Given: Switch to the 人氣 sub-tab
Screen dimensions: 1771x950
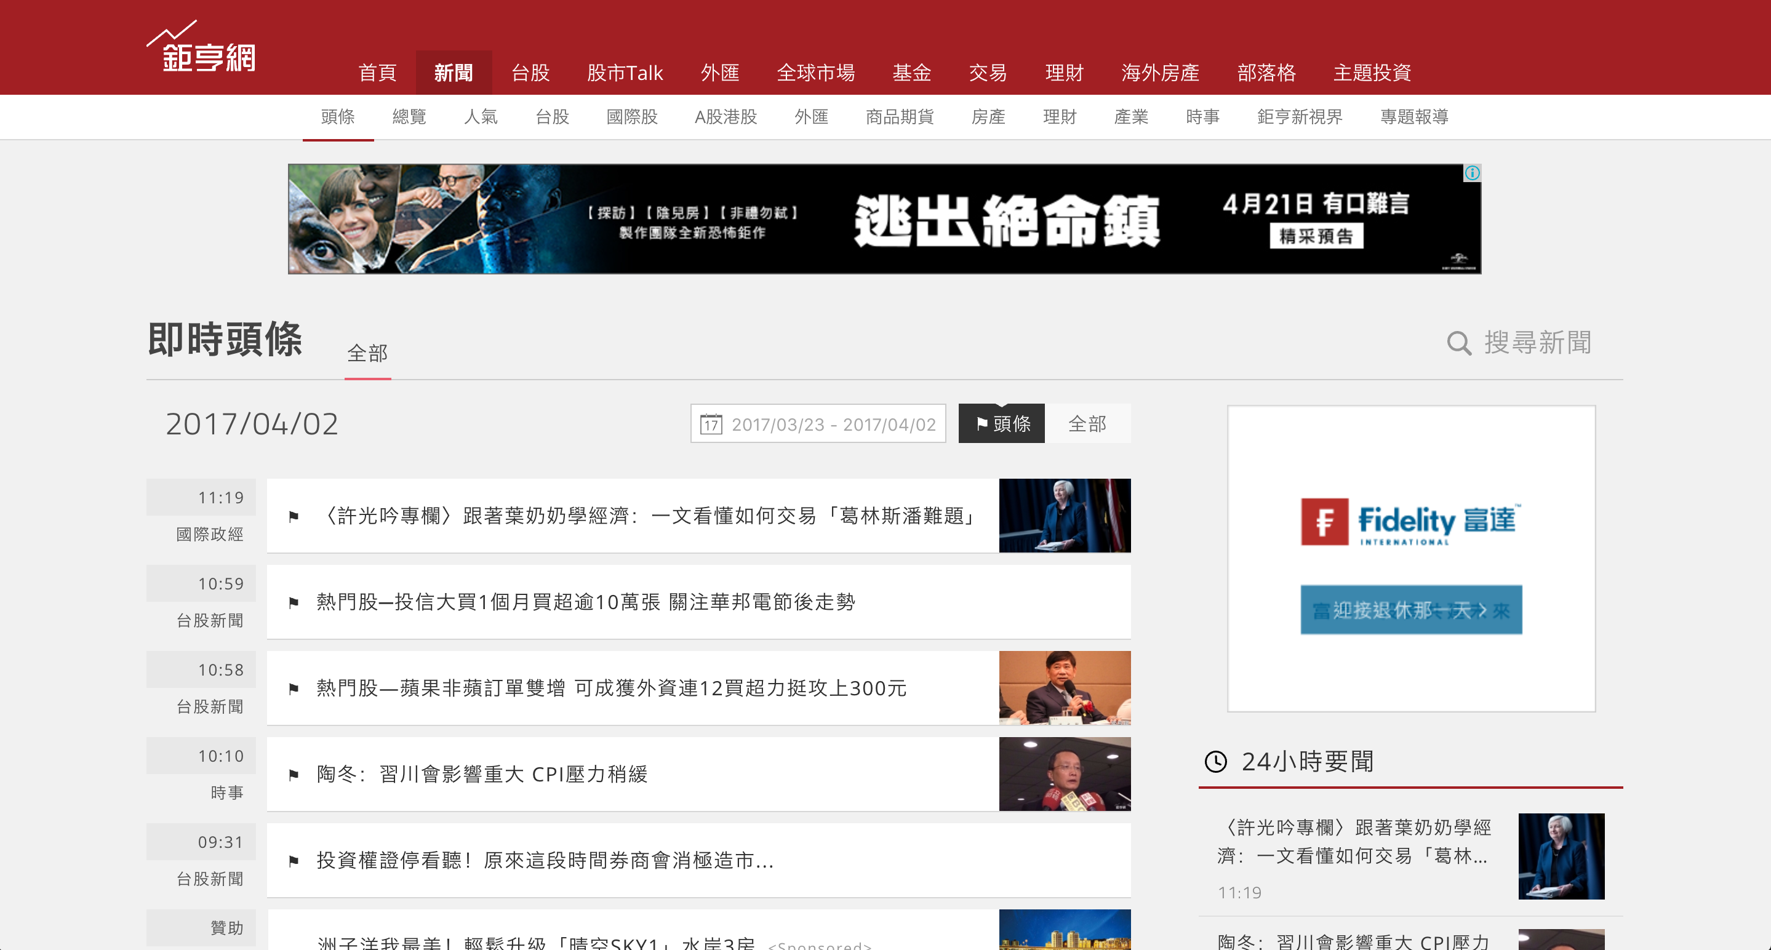Looking at the screenshot, I should [x=481, y=117].
